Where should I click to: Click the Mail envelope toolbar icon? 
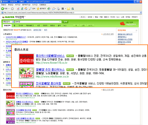coord(54,9)
